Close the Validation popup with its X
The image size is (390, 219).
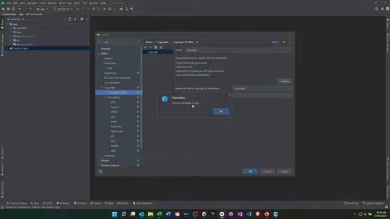229,95
